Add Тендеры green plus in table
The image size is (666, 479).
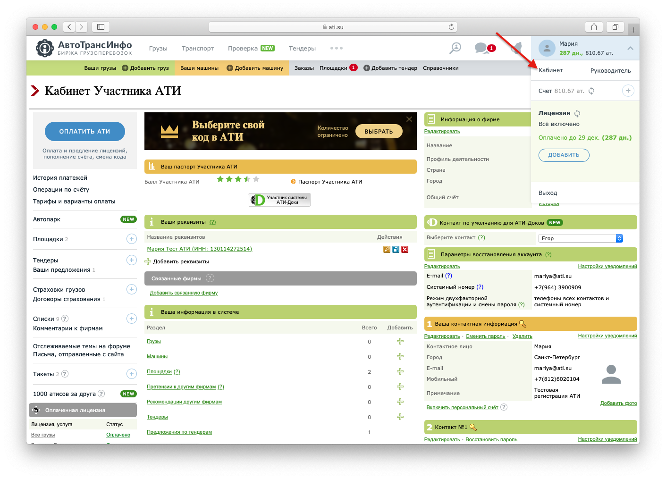400,417
